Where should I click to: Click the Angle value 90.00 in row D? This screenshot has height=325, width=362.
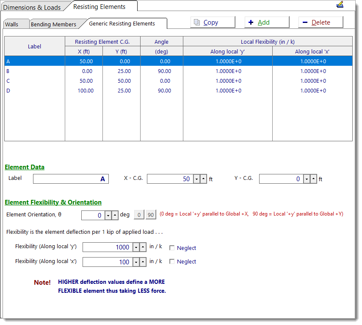pyautogui.click(x=164, y=91)
